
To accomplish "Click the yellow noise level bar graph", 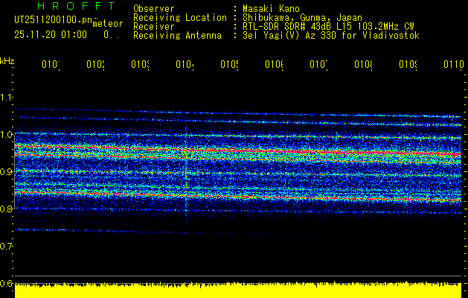I will 238,291.
